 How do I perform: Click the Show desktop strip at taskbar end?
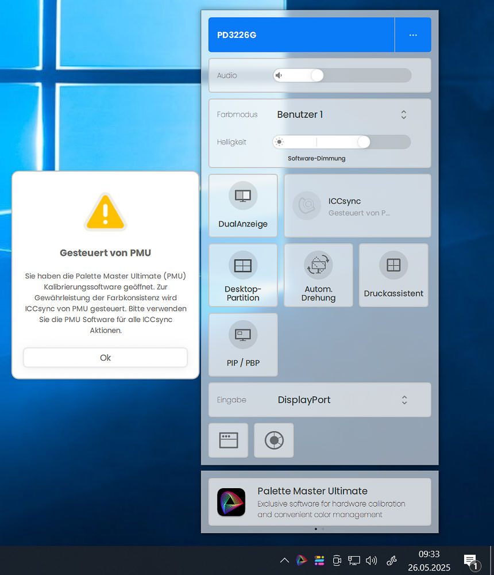tap(492, 560)
